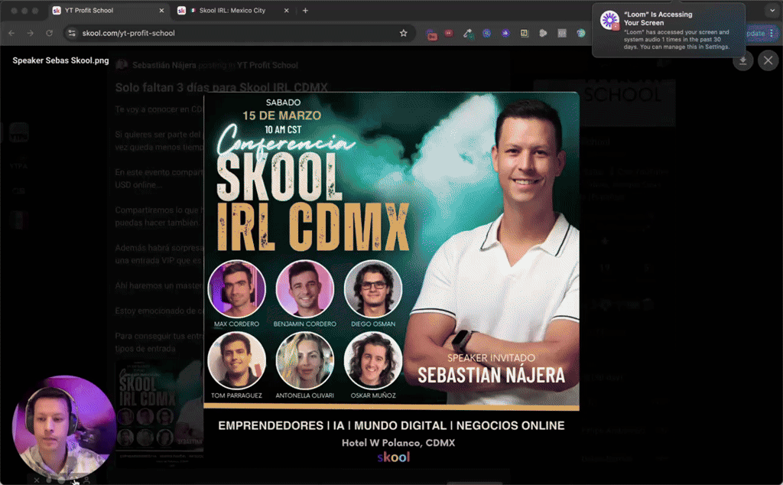Viewport: 783px width, 485px height.
Task: Click the Speaker Sebas Skool.png filename
Action: [x=60, y=60]
